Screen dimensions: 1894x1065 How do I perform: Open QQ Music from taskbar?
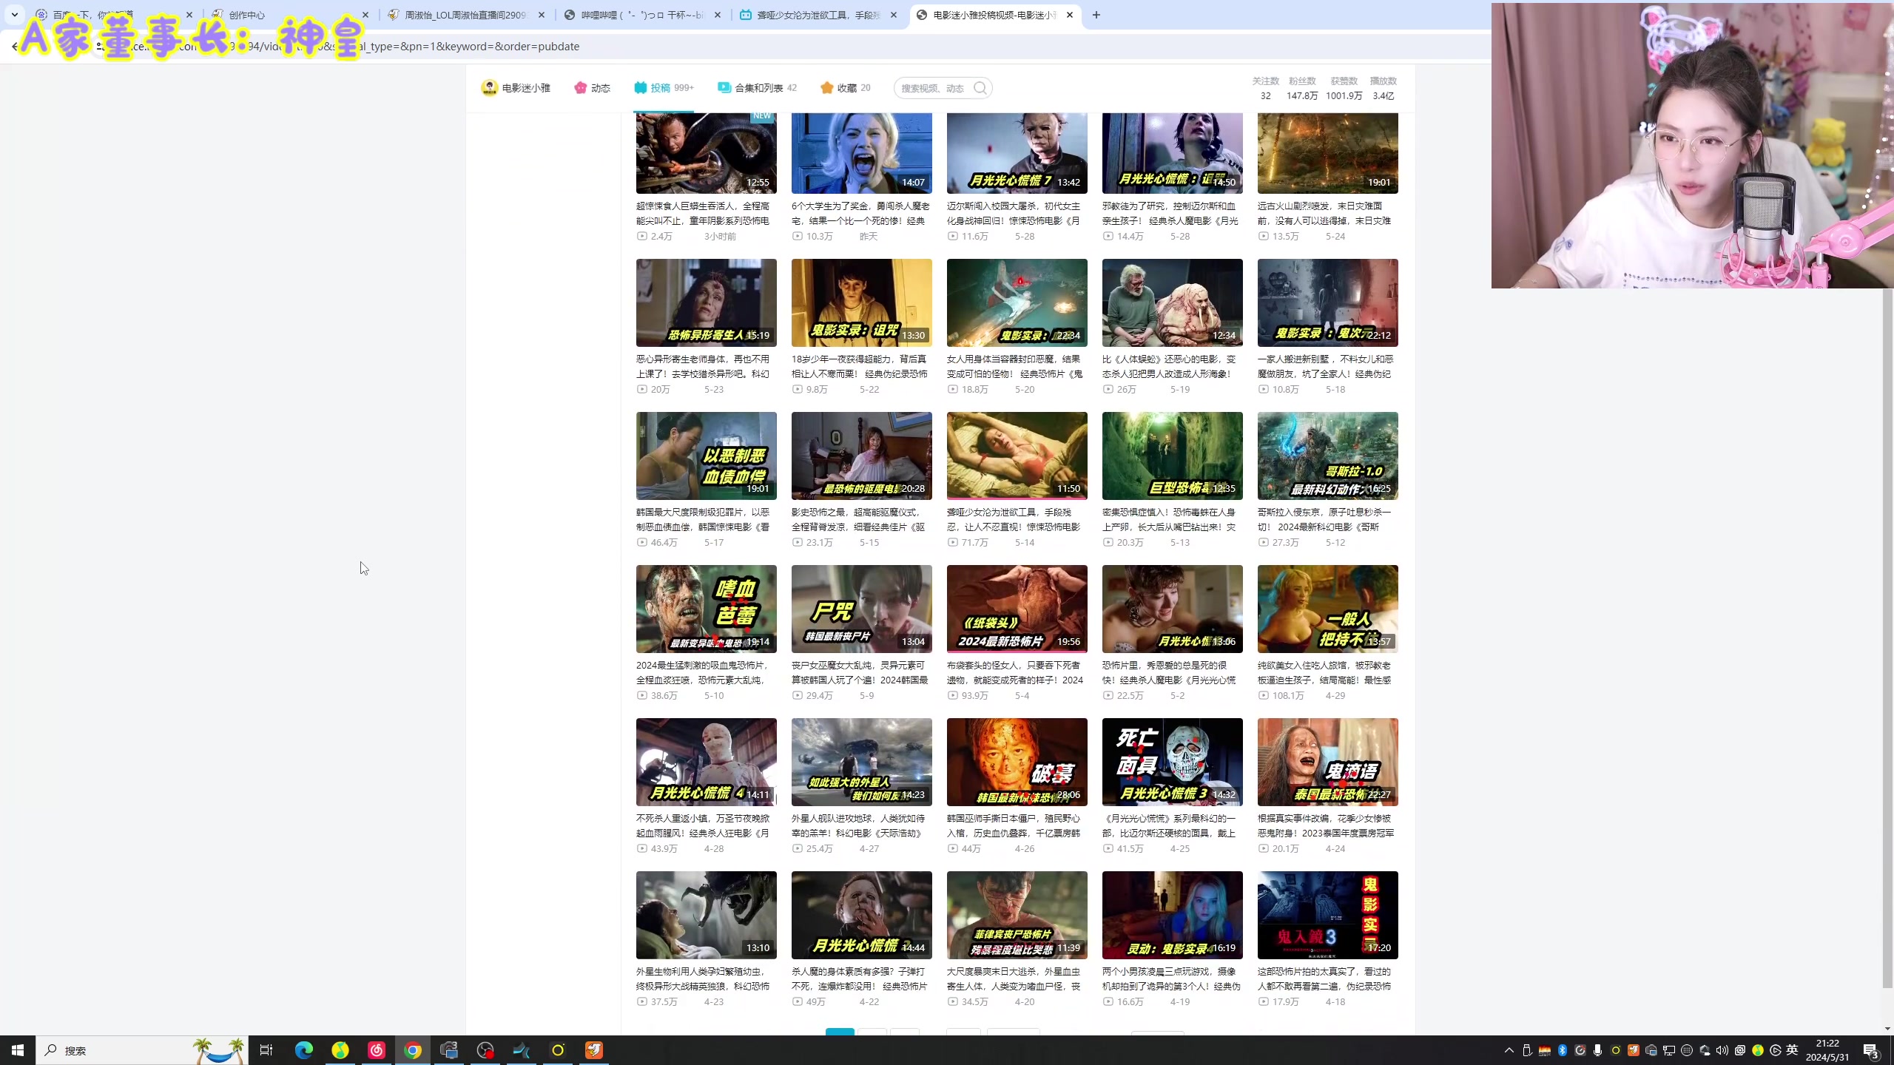[x=340, y=1050]
